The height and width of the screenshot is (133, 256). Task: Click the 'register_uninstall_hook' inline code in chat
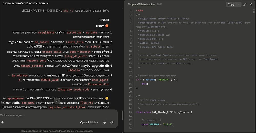pos(67,107)
